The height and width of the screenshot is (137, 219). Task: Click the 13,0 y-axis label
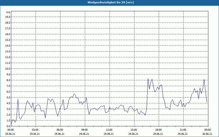coord(8,51)
